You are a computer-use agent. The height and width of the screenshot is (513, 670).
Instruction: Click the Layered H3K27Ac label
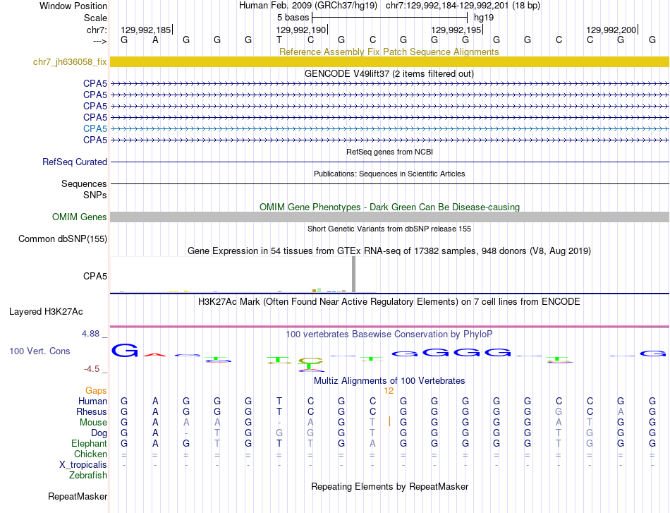[x=46, y=312]
